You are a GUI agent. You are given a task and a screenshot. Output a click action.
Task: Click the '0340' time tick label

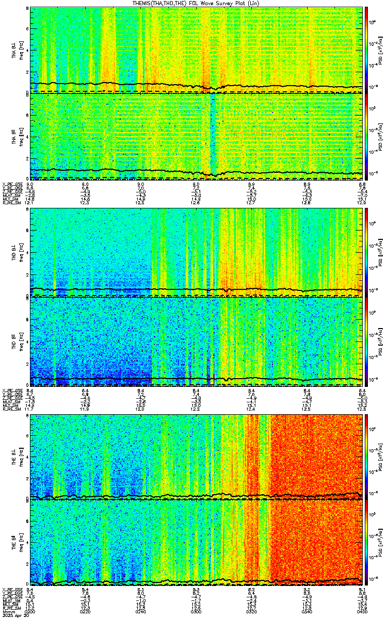point(307,612)
